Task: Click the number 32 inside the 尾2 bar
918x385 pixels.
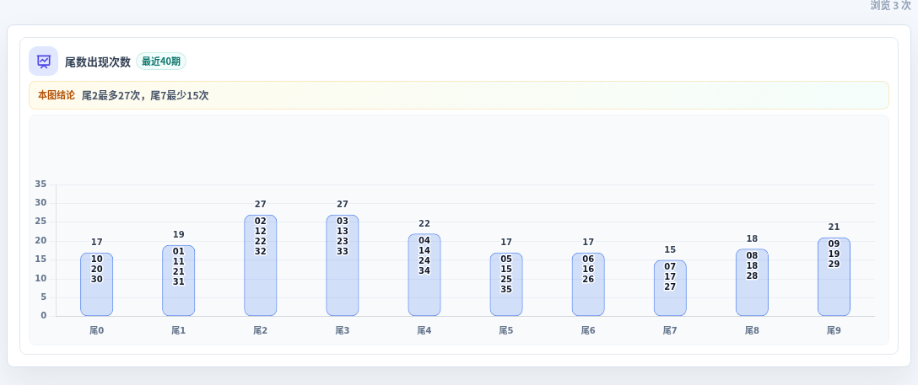Action: click(x=261, y=251)
